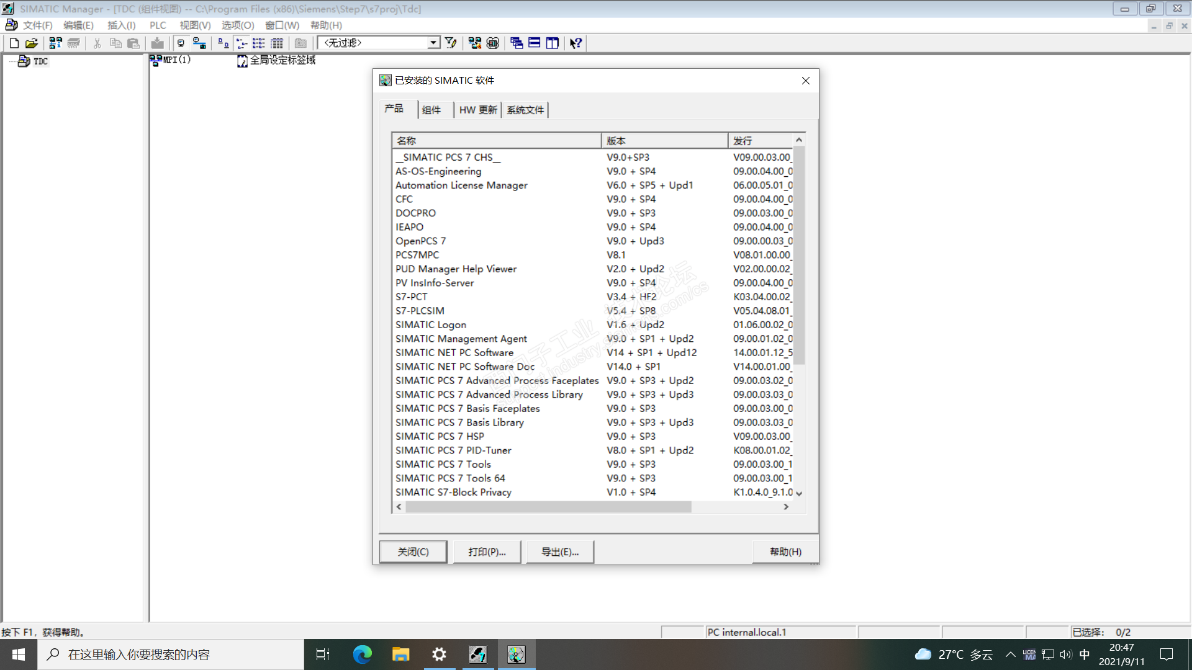
Task: Open Microsoft Edge from the taskbar
Action: [362, 654]
